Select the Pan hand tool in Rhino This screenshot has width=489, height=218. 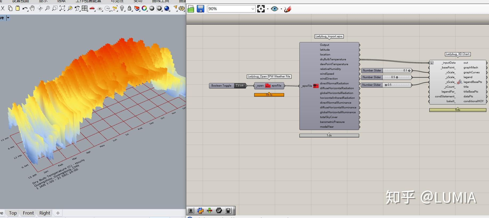pyautogui.click(x=32, y=8)
